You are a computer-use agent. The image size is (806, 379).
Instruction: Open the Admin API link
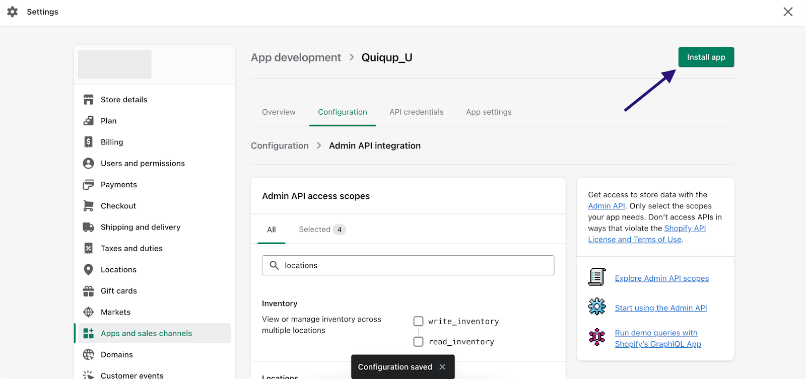607,206
